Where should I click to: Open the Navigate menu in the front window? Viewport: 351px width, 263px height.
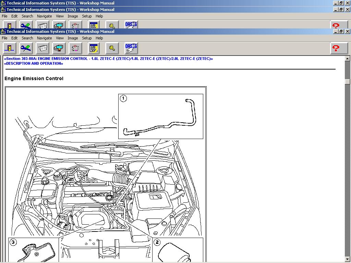[x=45, y=38]
